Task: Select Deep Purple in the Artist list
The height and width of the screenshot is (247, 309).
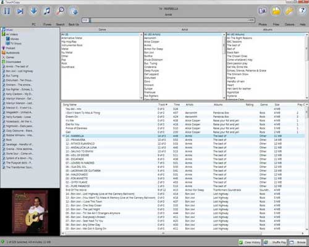Action: tap(151, 70)
